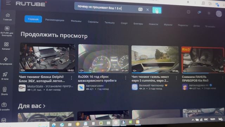Screen dimensions: 225x127
Task: Click the 01:29 duration badge
Action: [124, 71]
